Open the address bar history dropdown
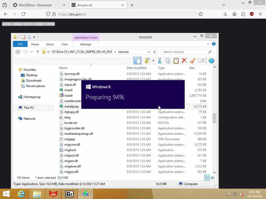 click(149, 52)
